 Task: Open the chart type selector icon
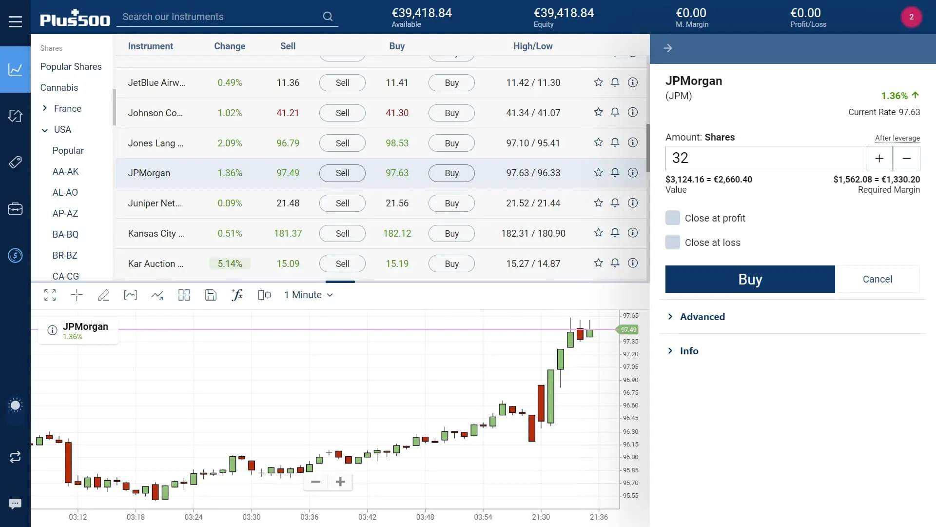point(130,295)
